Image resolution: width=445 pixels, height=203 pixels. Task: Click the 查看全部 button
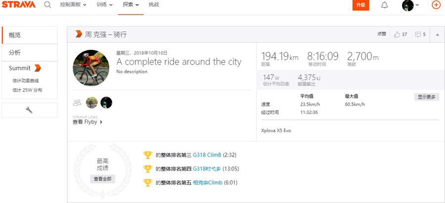click(x=103, y=179)
